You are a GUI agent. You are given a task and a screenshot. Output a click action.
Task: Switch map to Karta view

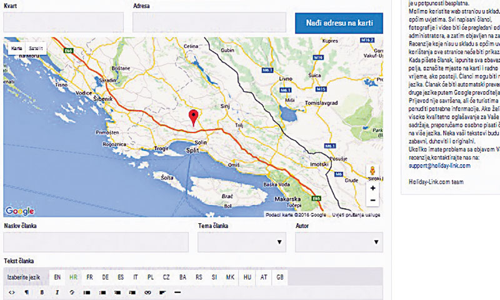point(17,47)
